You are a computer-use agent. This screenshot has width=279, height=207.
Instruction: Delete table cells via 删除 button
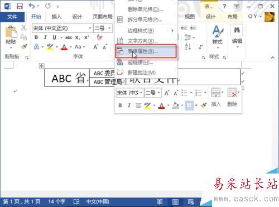[x=233, y=97]
